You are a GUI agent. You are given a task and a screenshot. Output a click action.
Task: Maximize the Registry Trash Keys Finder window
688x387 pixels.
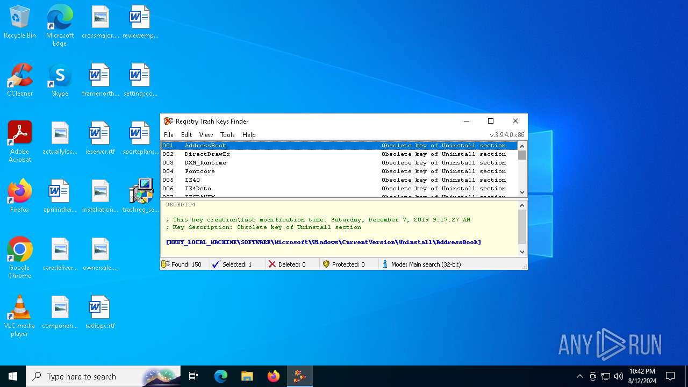click(x=491, y=121)
